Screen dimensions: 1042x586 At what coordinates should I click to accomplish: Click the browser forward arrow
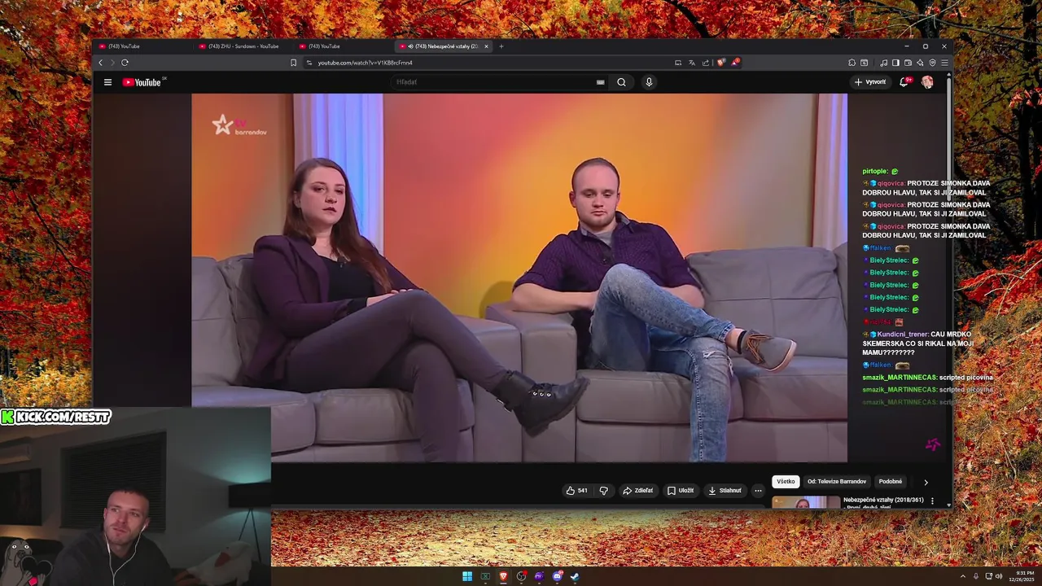[112, 63]
